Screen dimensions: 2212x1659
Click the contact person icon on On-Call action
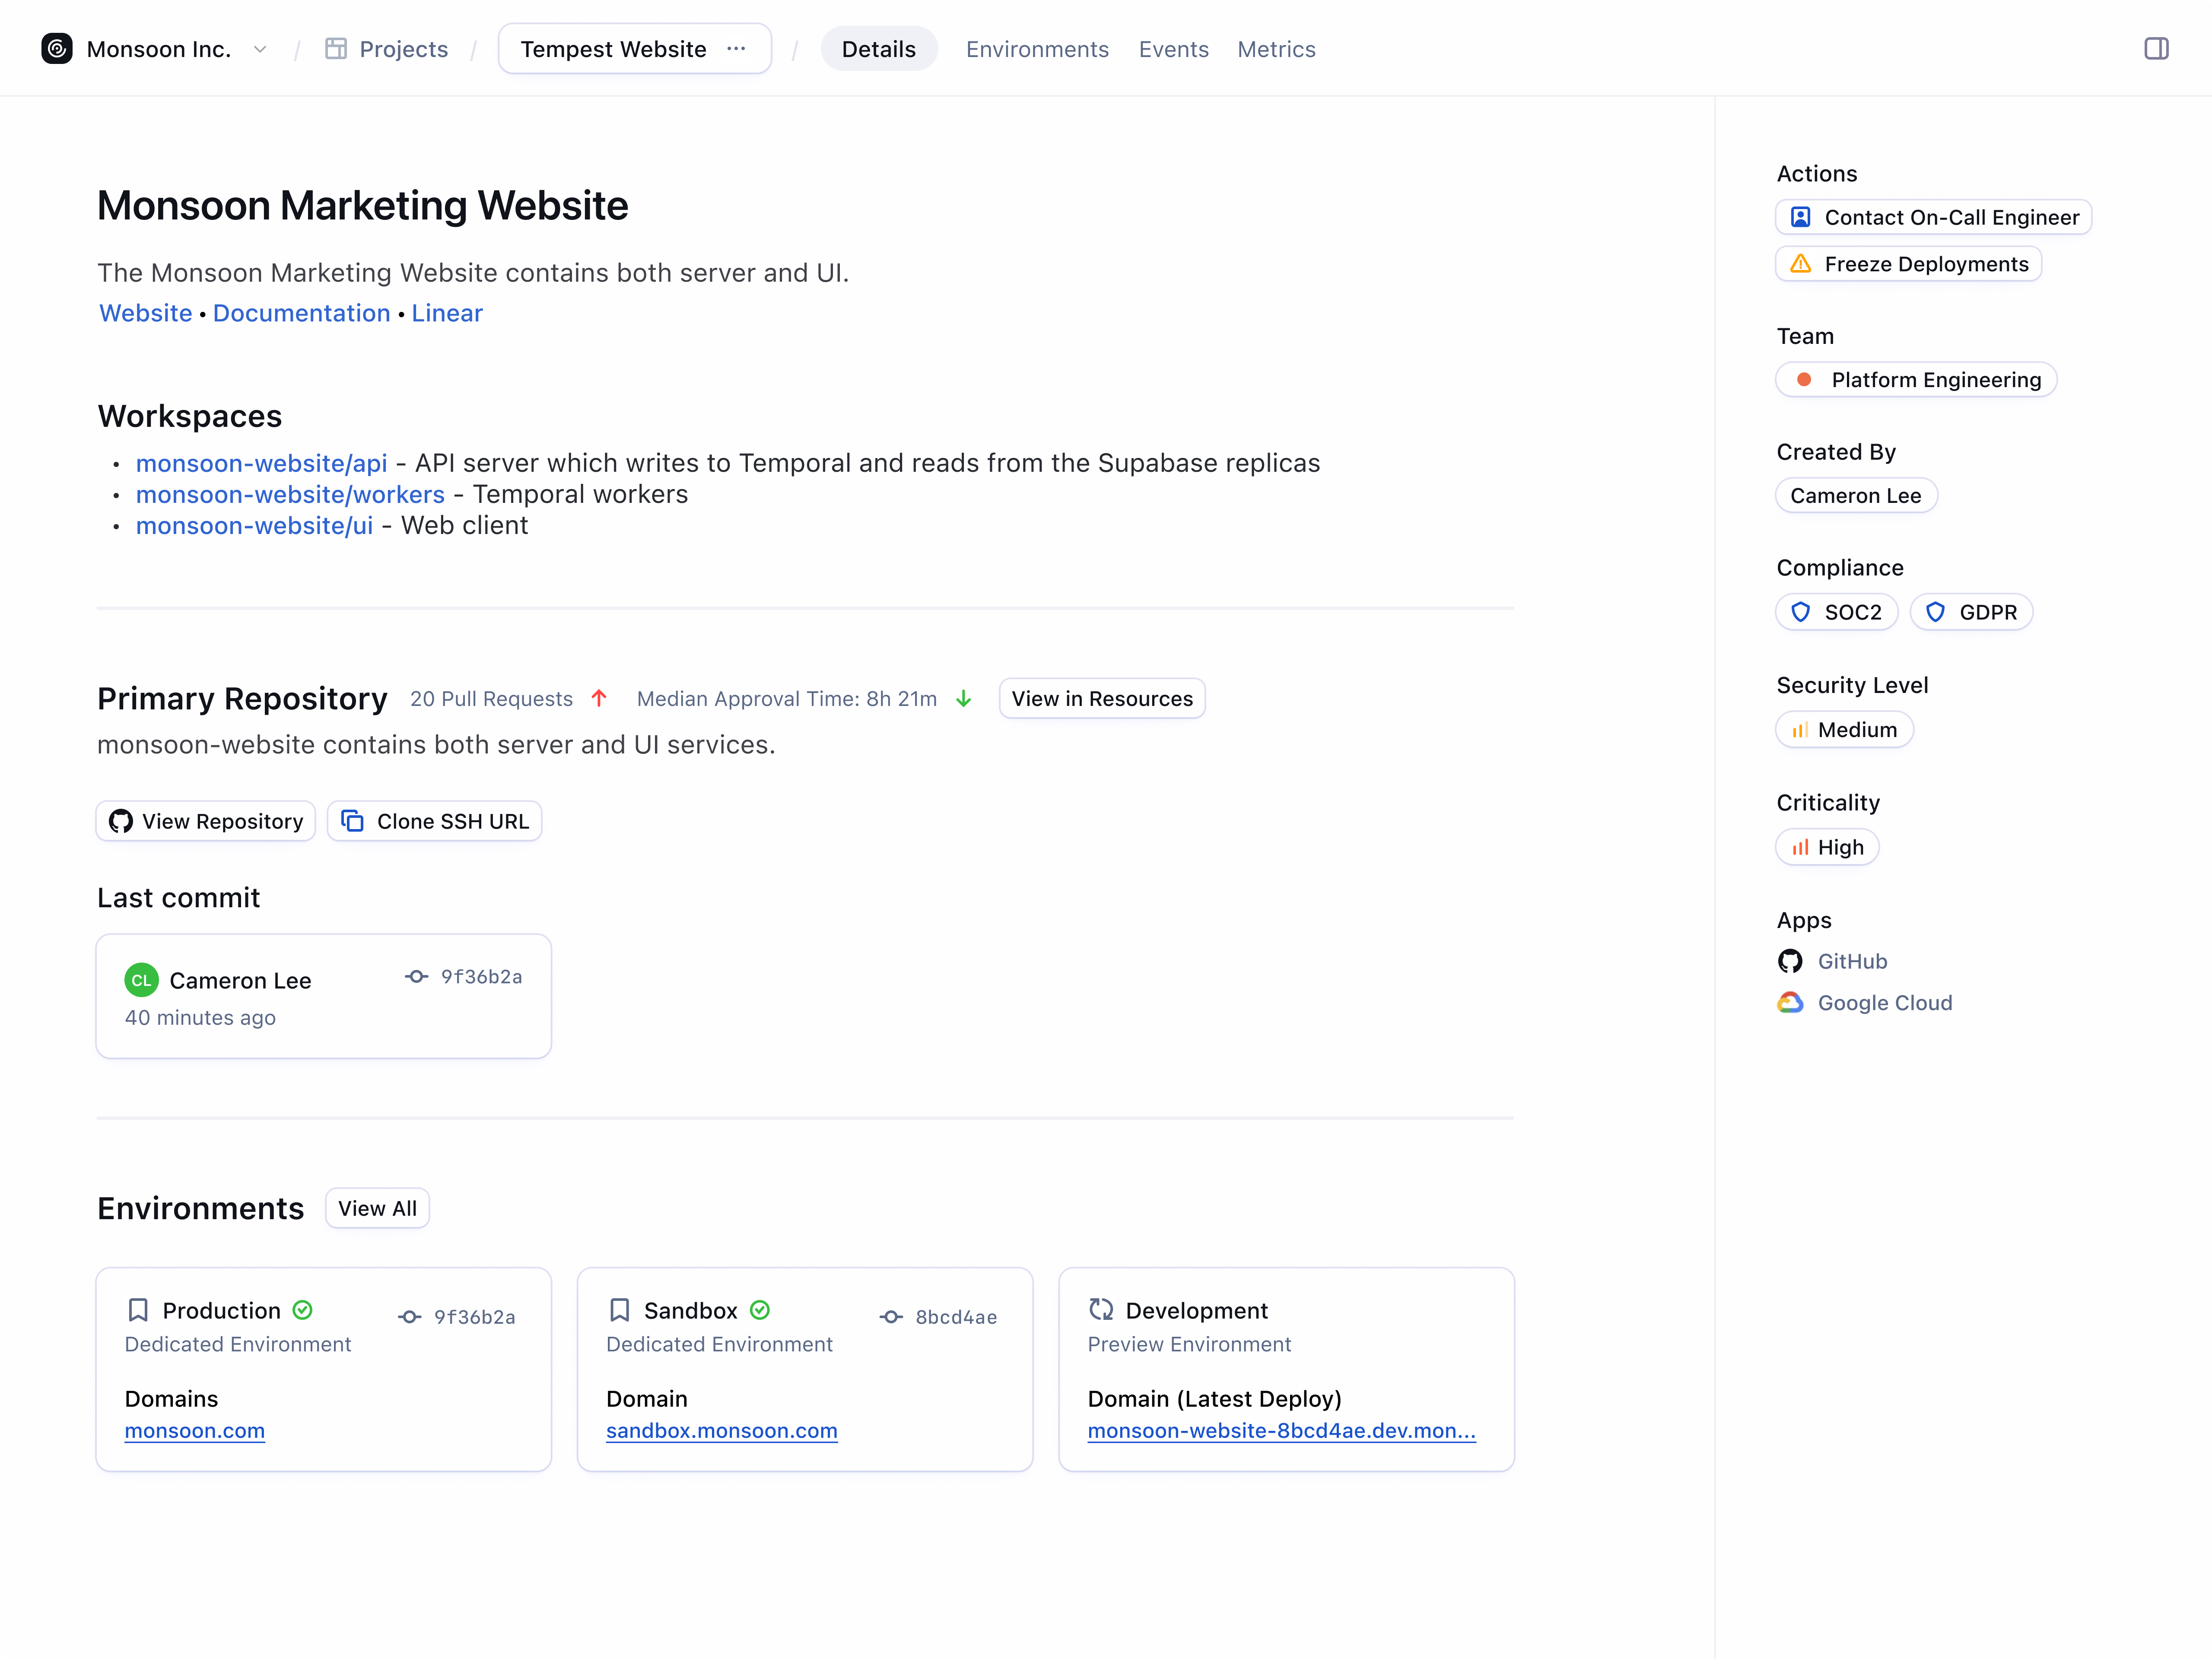coord(1801,217)
